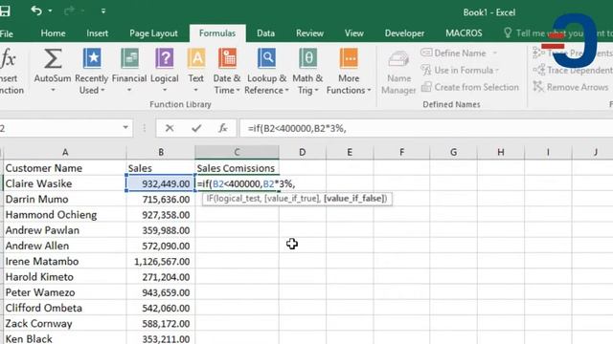The image size is (613, 344).
Task: Click the Sales header cell
Action: [x=161, y=168]
